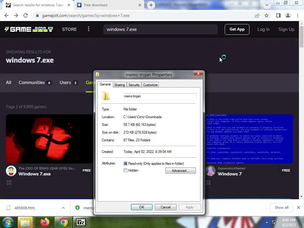This screenshot has width=304, height=228.
Task: Open the blue screen Windows 7 thumbnail
Action: coord(249,139)
